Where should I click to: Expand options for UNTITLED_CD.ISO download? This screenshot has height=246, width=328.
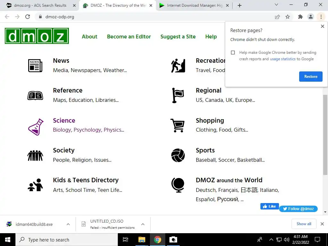143,224
